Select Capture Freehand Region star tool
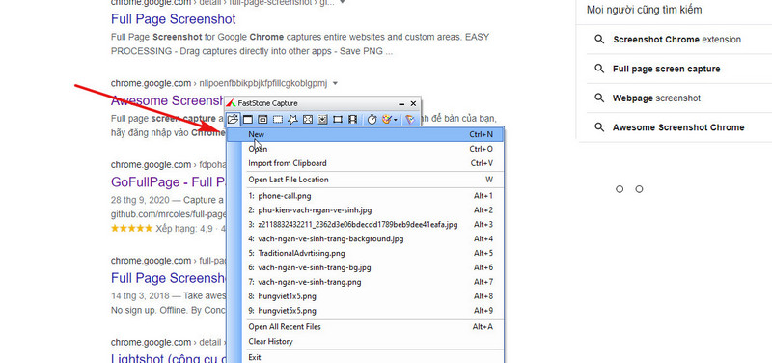Image resolution: width=772 pixels, height=363 pixels. point(292,119)
